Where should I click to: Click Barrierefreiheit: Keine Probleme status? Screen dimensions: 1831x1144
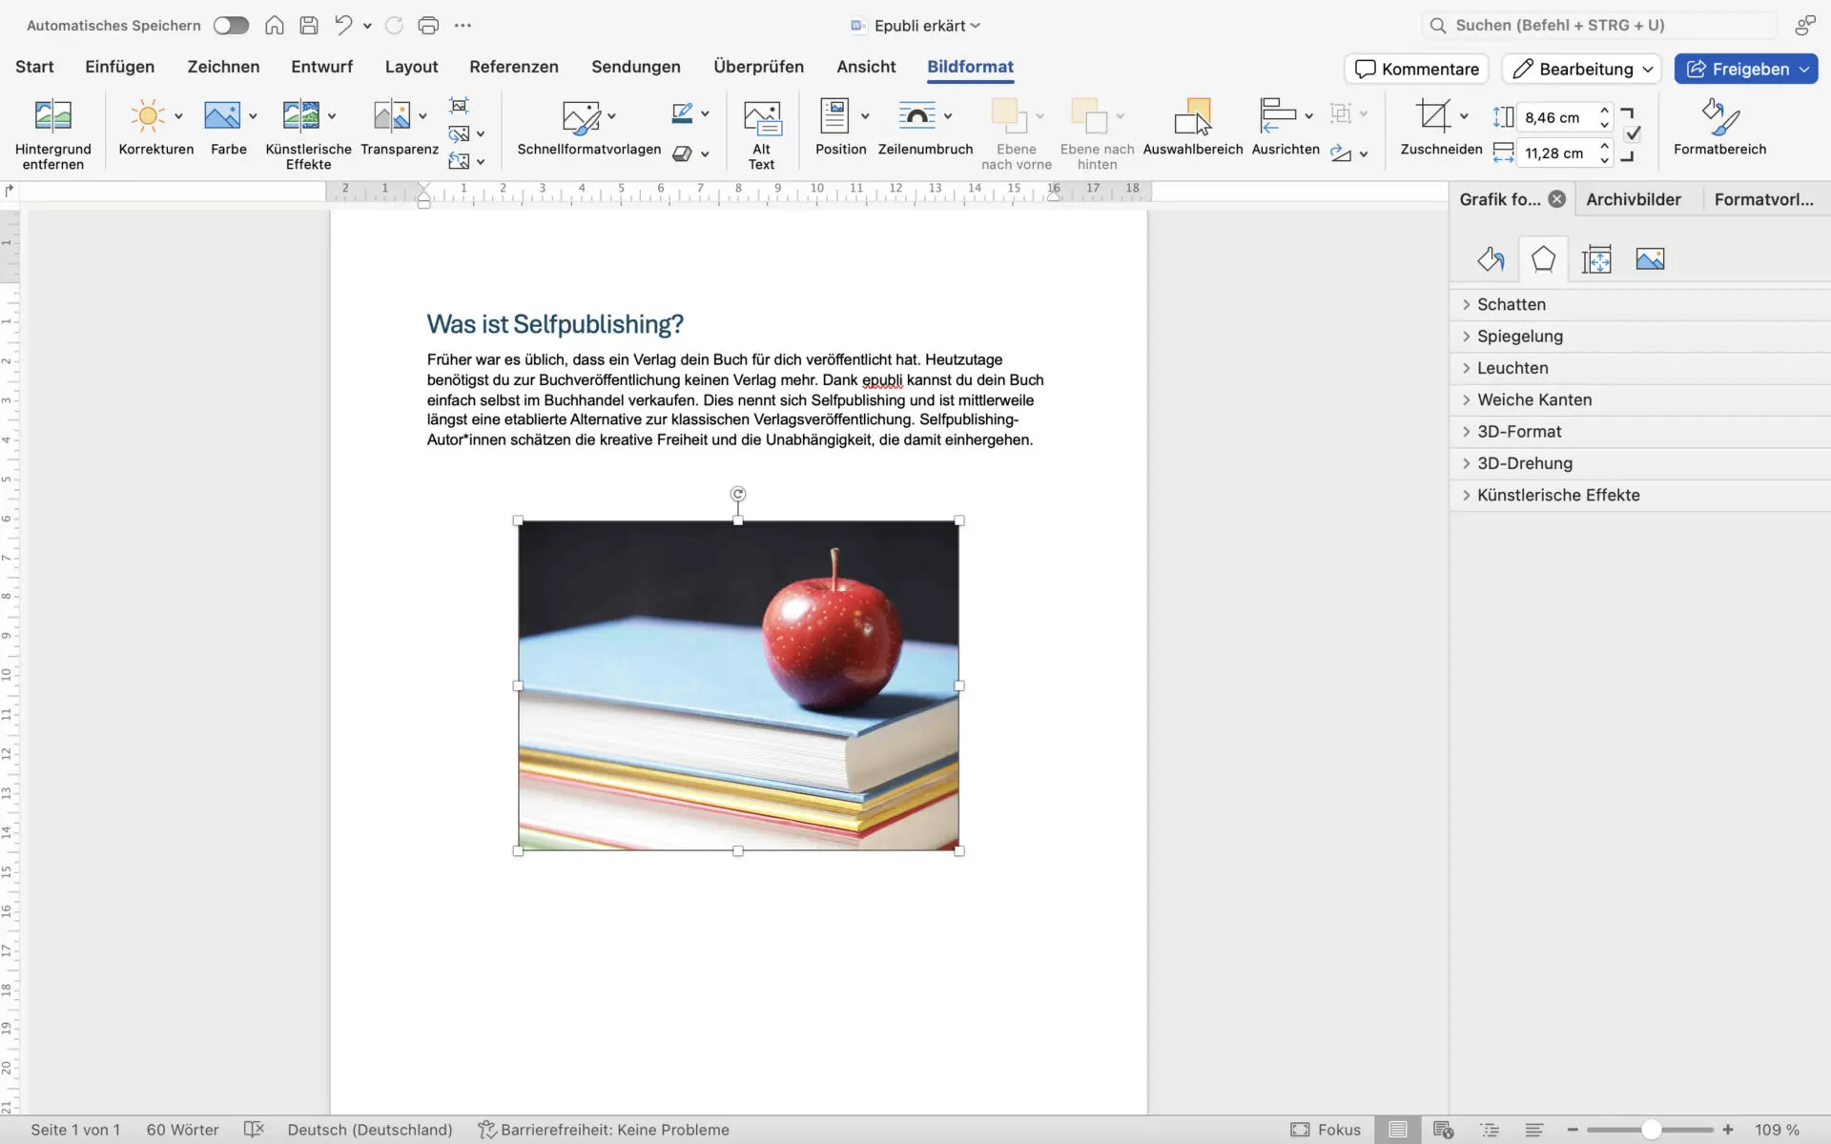604,1130
